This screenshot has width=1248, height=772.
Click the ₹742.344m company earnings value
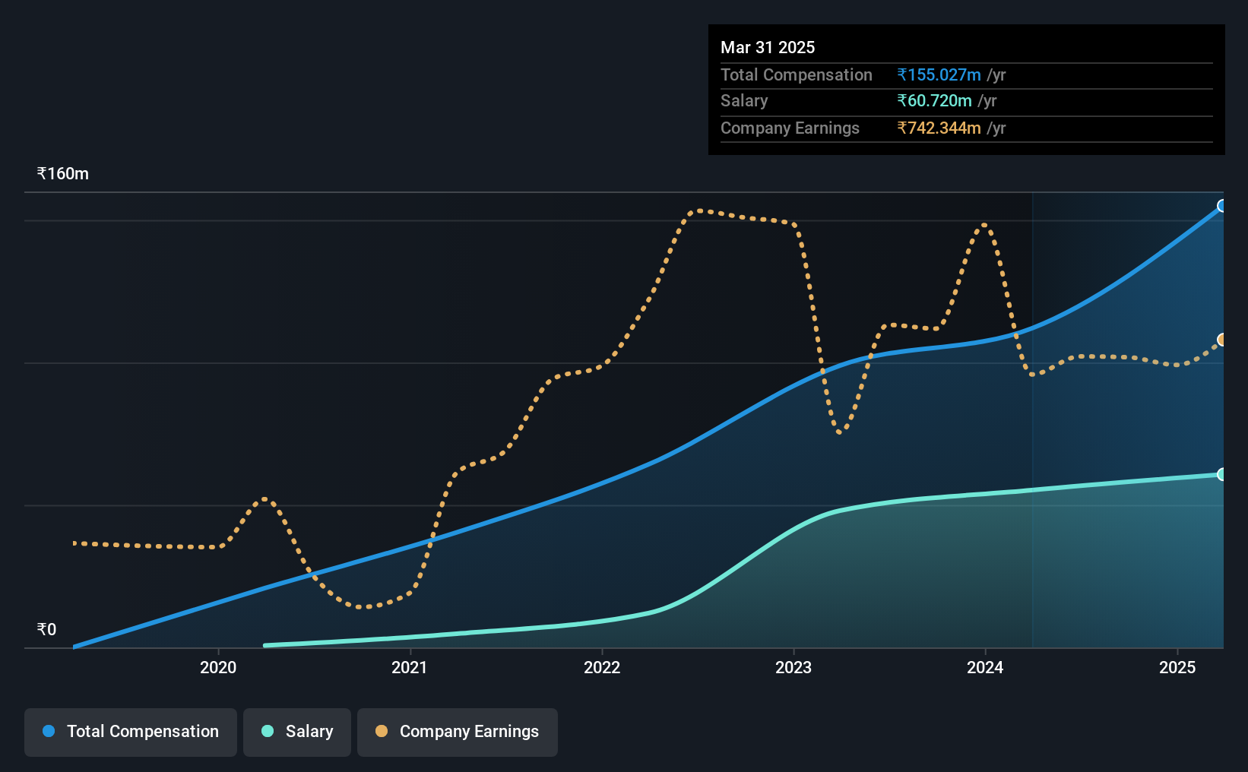939,128
